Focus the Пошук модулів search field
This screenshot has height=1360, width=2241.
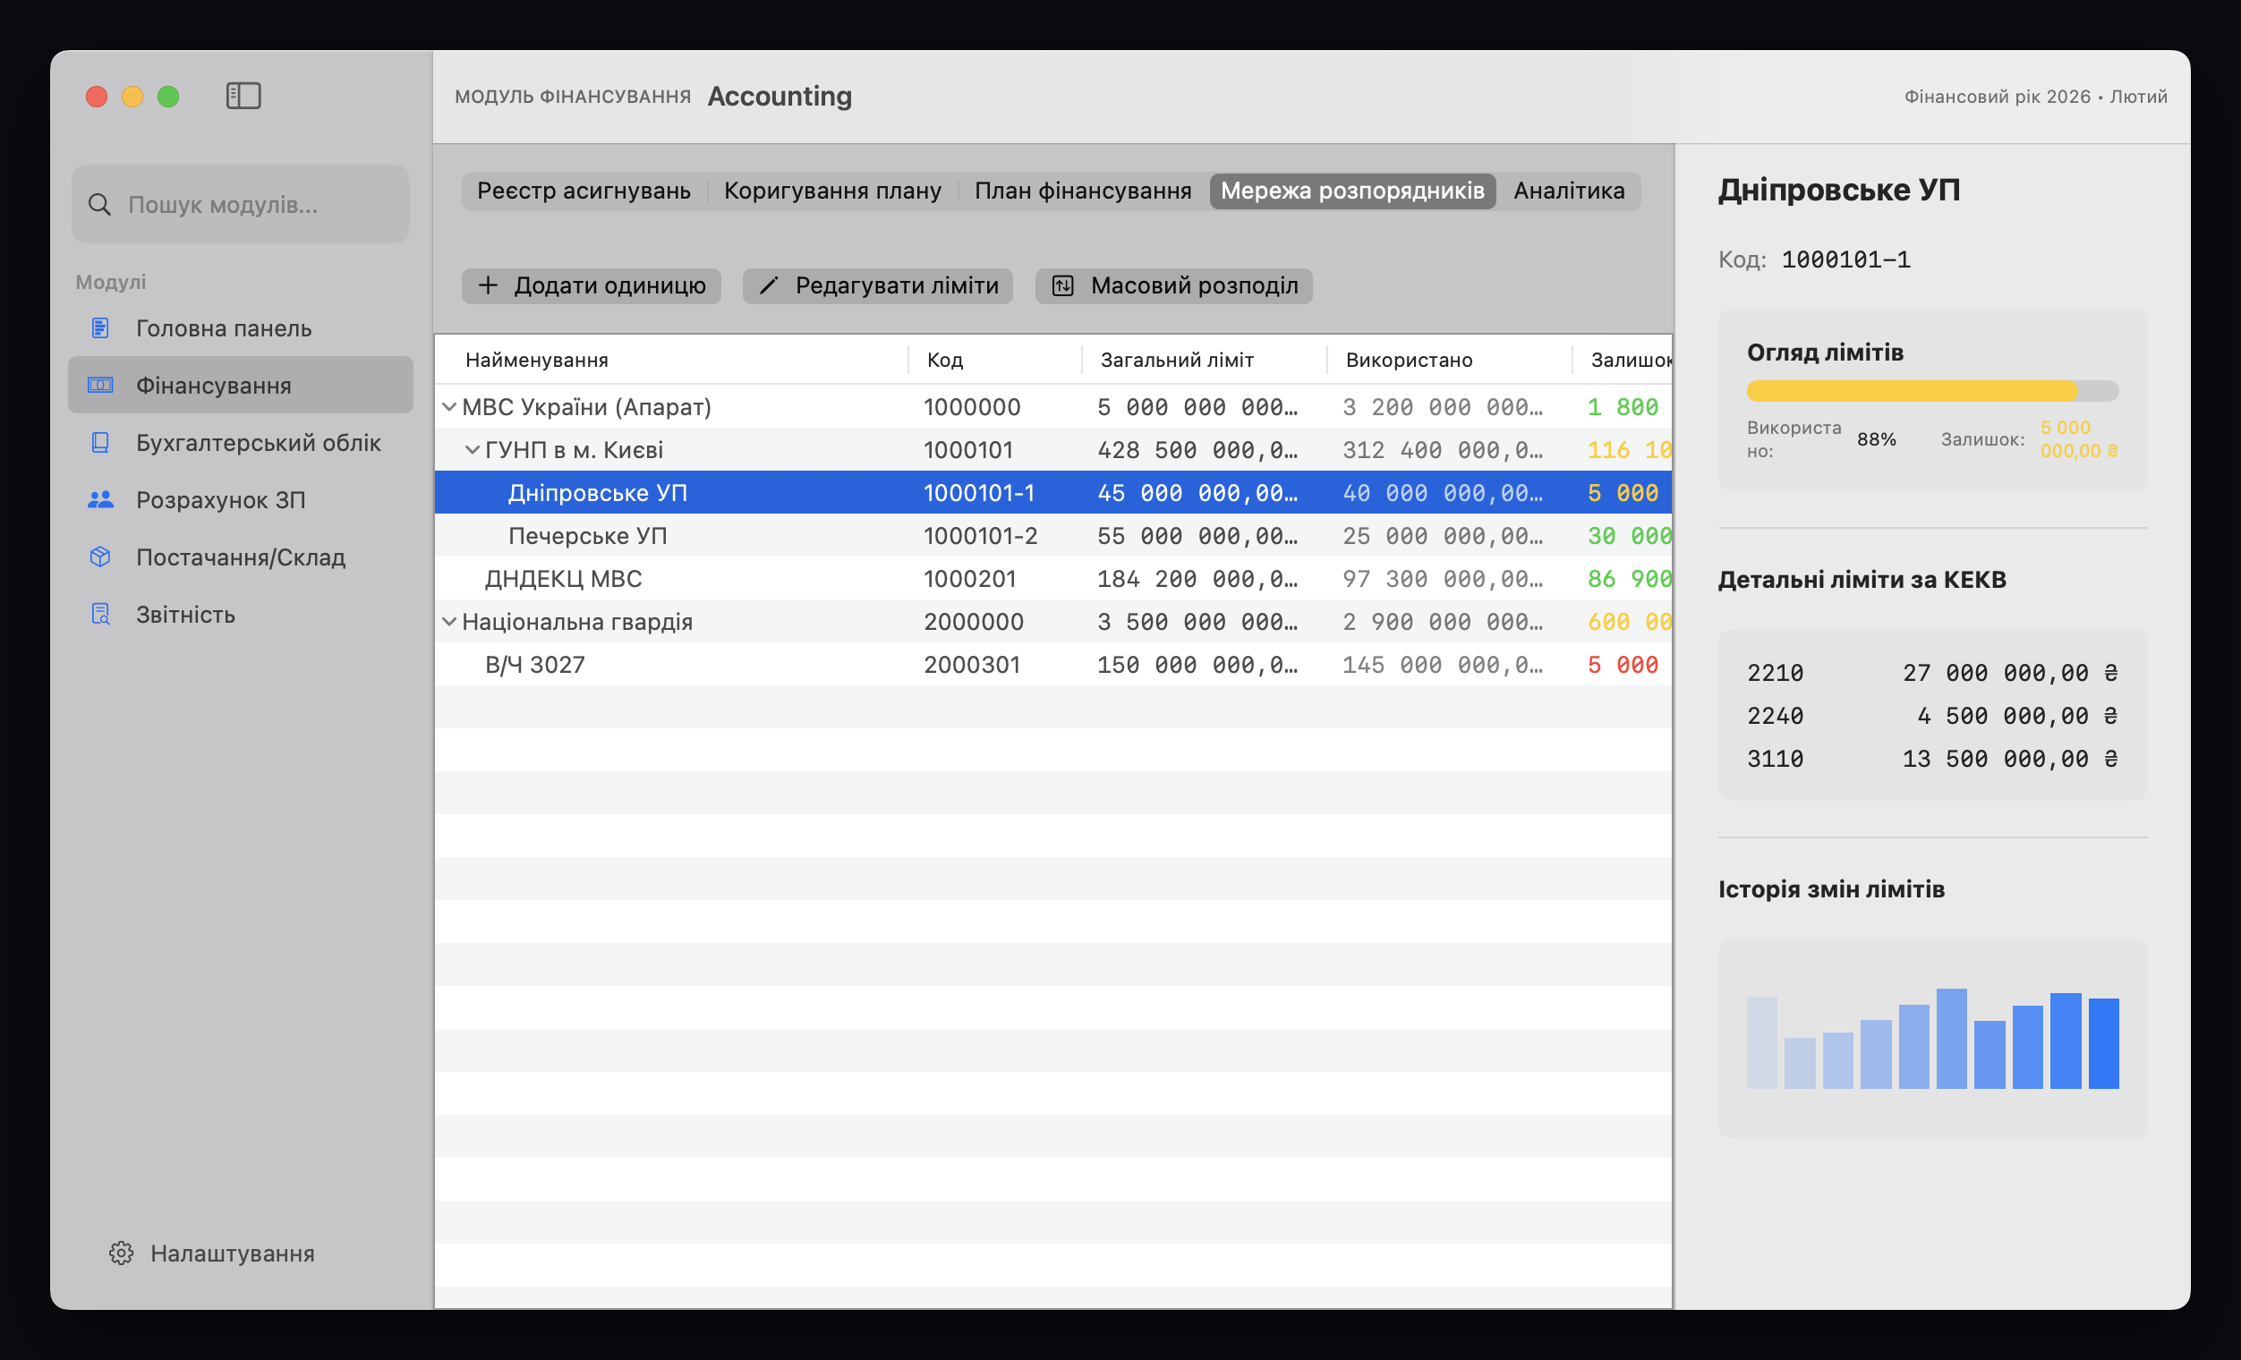click(241, 205)
